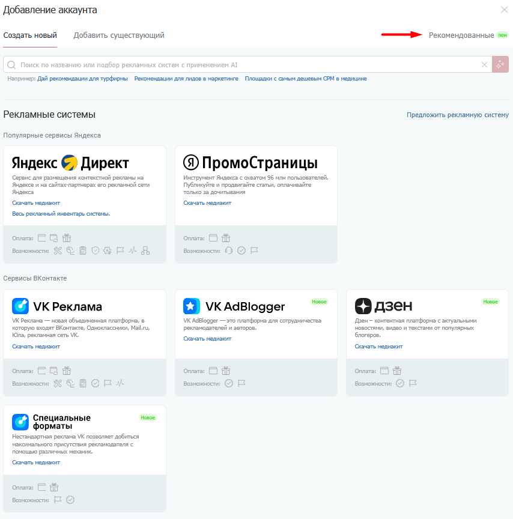Click clipboard icon in Яндекс Директ card
Screen dimensions: 513x519
pyautogui.click(x=83, y=250)
